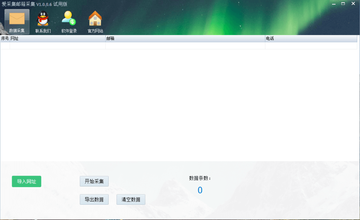Close the 爱采集邮箱采集 window
360x220 pixels.
click(353, 4)
